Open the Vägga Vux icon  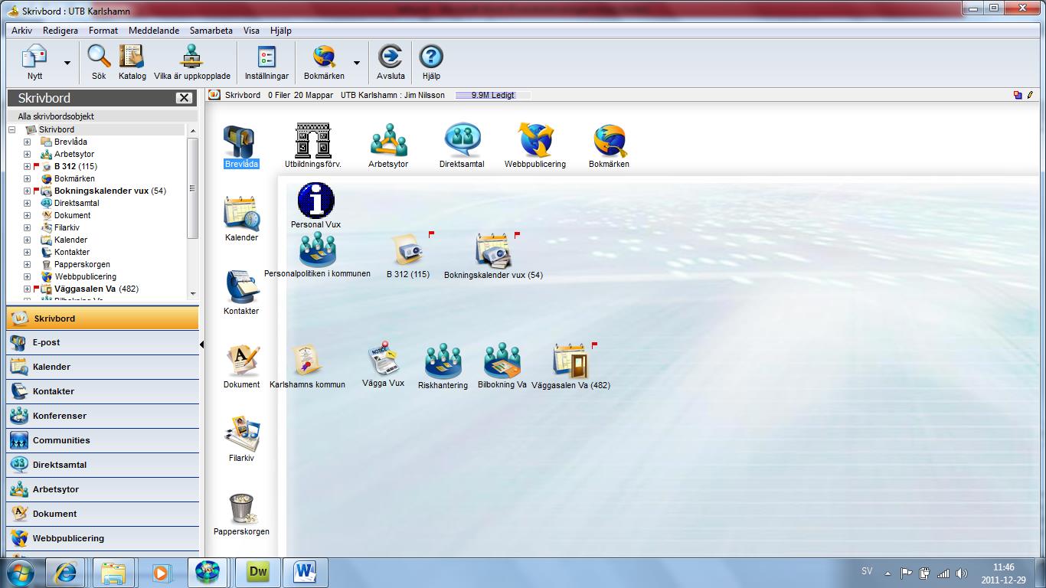coord(383,365)
